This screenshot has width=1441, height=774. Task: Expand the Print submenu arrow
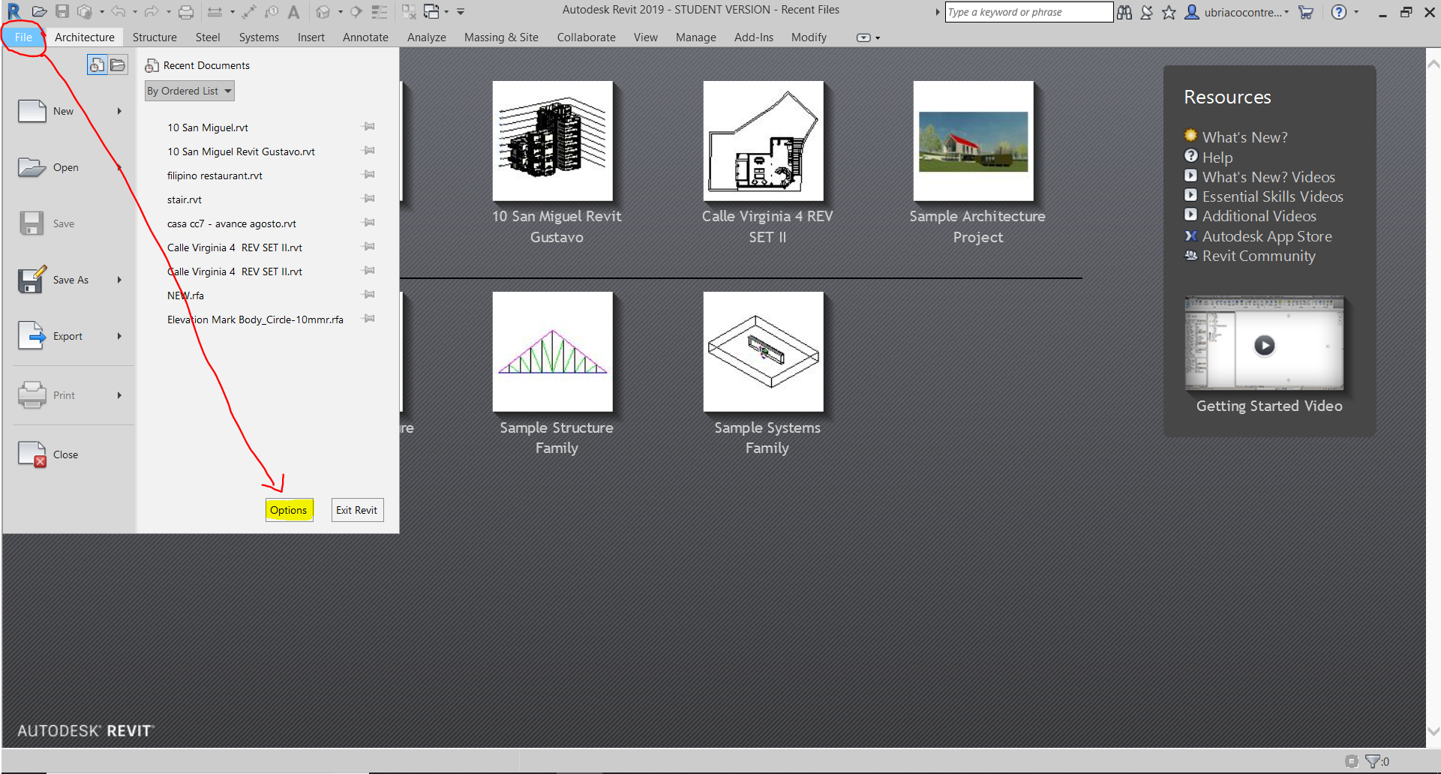[119, 395]
